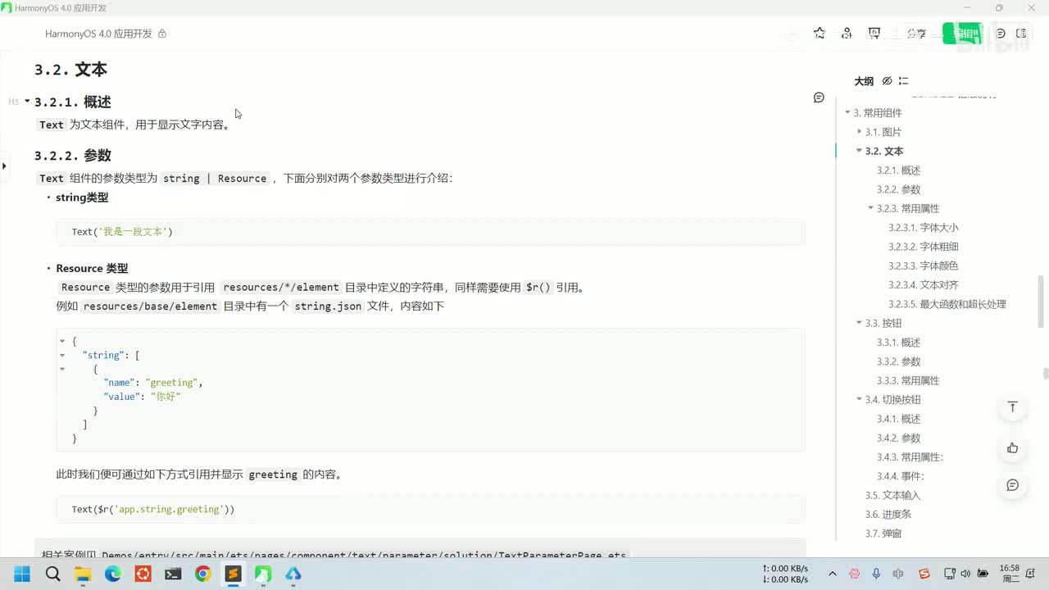The width and height of the screenshot is (1049, 590).
Task: Click the green 编辑 edit button
Action: [x=963, y=34]
